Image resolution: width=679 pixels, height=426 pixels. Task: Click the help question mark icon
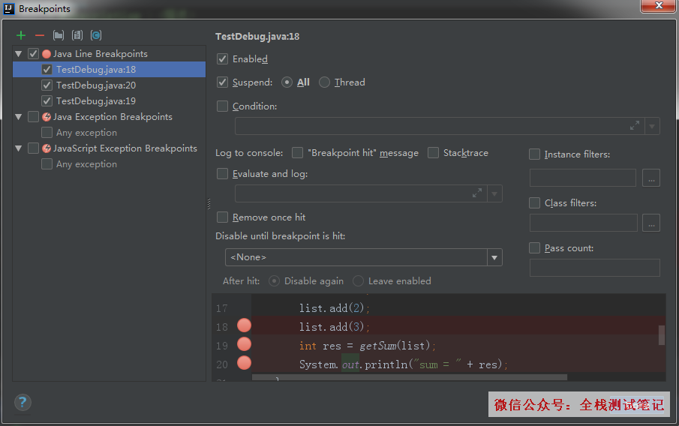23,403
